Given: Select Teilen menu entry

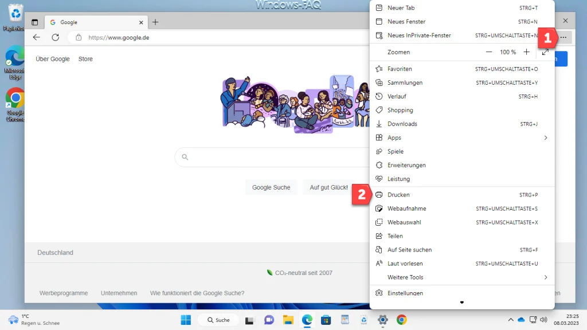Looking at the screenshot, I should [462, 236].
